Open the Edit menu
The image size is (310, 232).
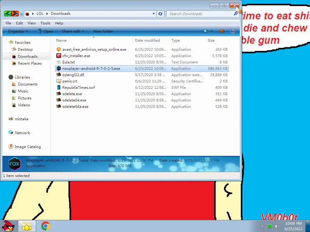click(x=19, y=23)
